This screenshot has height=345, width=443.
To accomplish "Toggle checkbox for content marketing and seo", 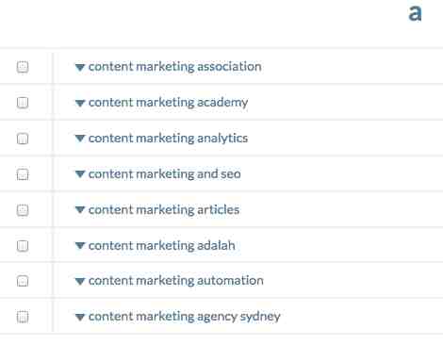I will (23, 174).
